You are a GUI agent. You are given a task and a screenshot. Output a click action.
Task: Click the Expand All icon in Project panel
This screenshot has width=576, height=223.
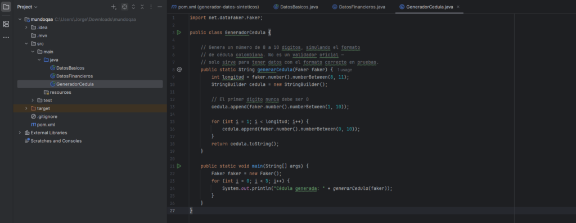(x=133, y=7)
